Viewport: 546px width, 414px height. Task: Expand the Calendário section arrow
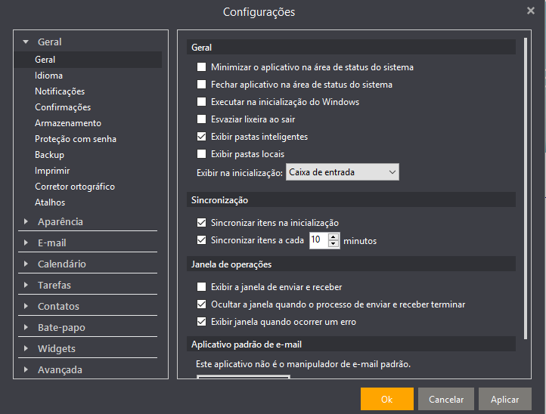pyautogui.click(x=26, y=264)
